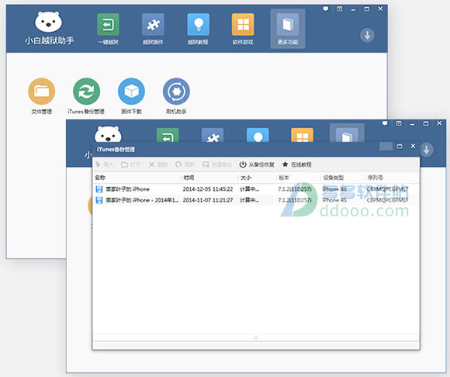
Task: Click the download arrow in front window
Action: point(427,150)
